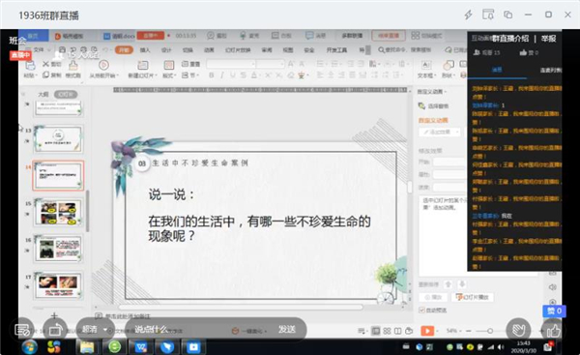Click the Windows start orb
This screenshot has height=355, width=580.
[29, 347]
